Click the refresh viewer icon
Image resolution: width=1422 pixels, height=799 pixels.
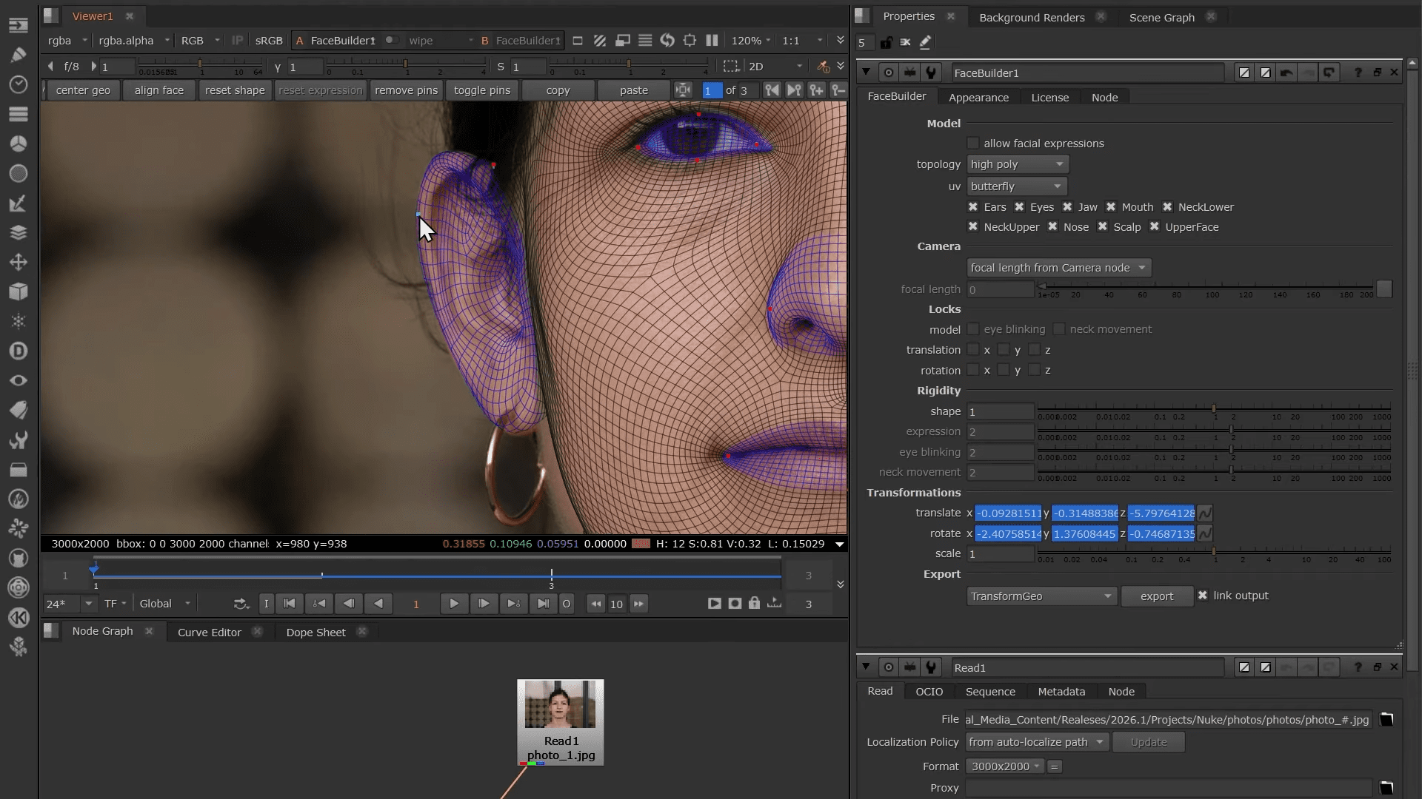pos(667,41)
